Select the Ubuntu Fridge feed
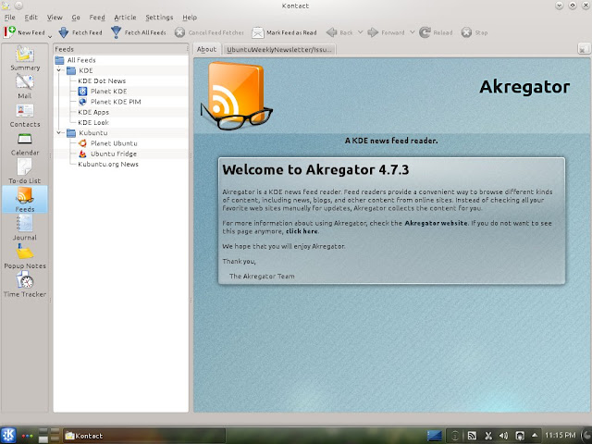This screenshot has height=444, width=592. pos(121,154)
